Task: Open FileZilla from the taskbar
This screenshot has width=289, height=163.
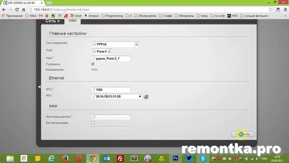Action: 120,158
